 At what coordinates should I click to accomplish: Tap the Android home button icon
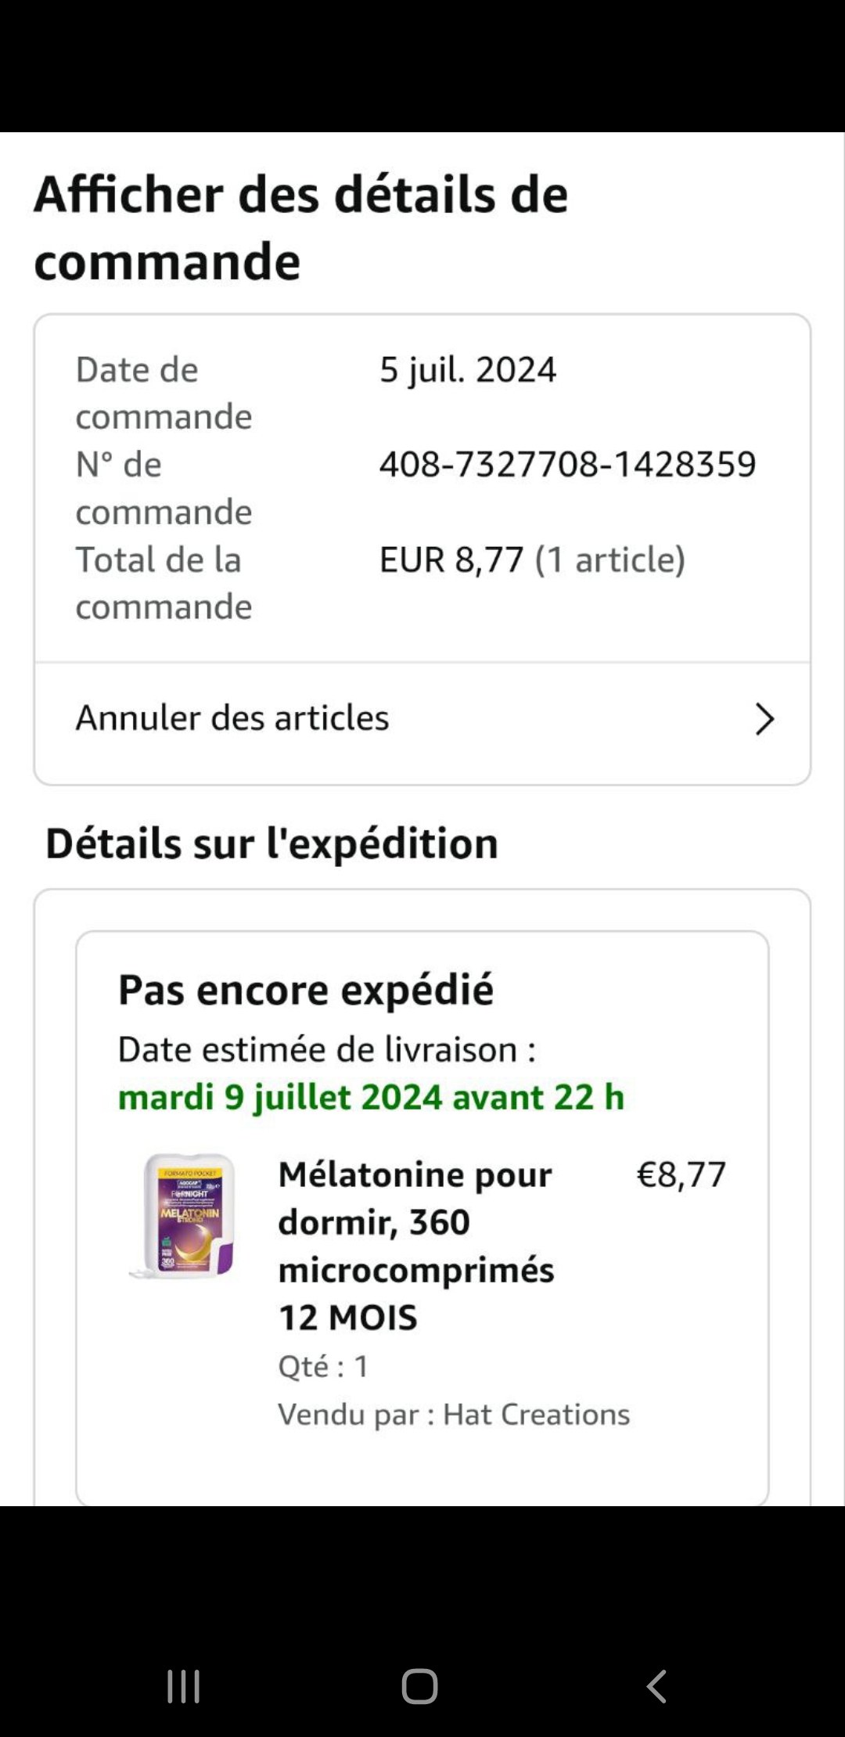tap(420, 1686)
